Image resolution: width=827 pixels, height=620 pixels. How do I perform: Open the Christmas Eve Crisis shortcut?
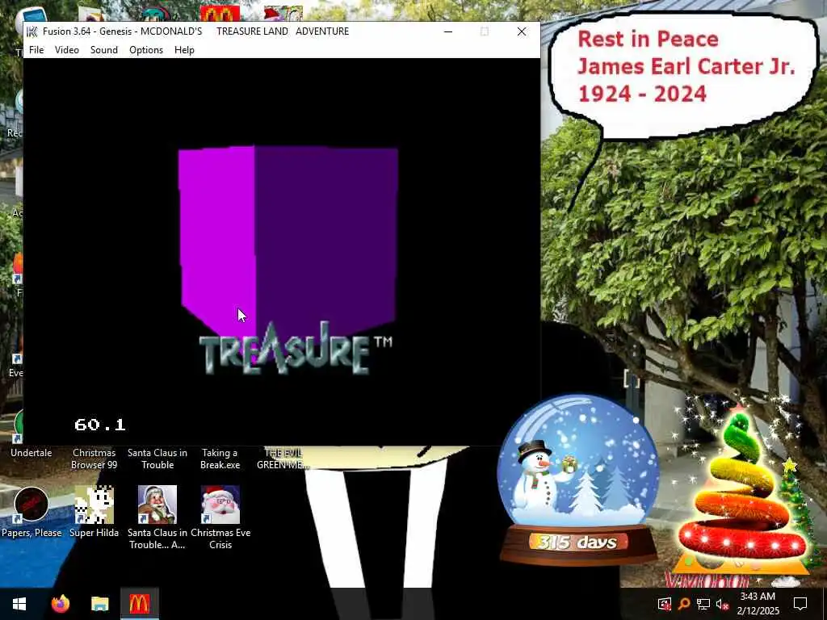tap(220, 517)
